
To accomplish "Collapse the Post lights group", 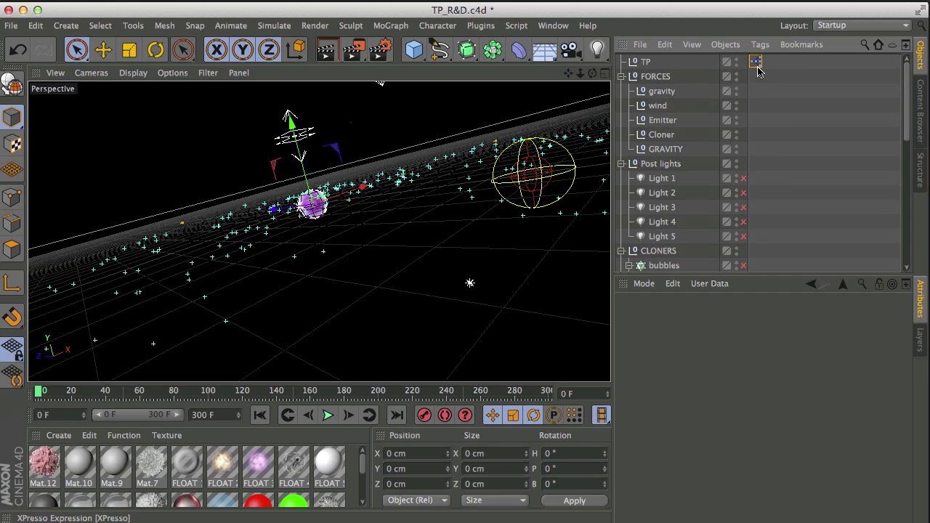I will point(621,163).
